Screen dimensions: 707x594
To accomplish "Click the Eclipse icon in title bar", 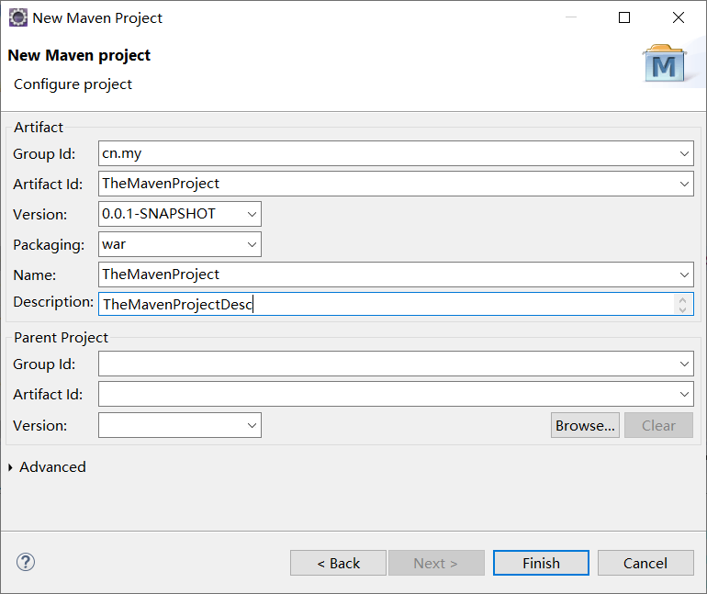I will (x=18, y=18).
